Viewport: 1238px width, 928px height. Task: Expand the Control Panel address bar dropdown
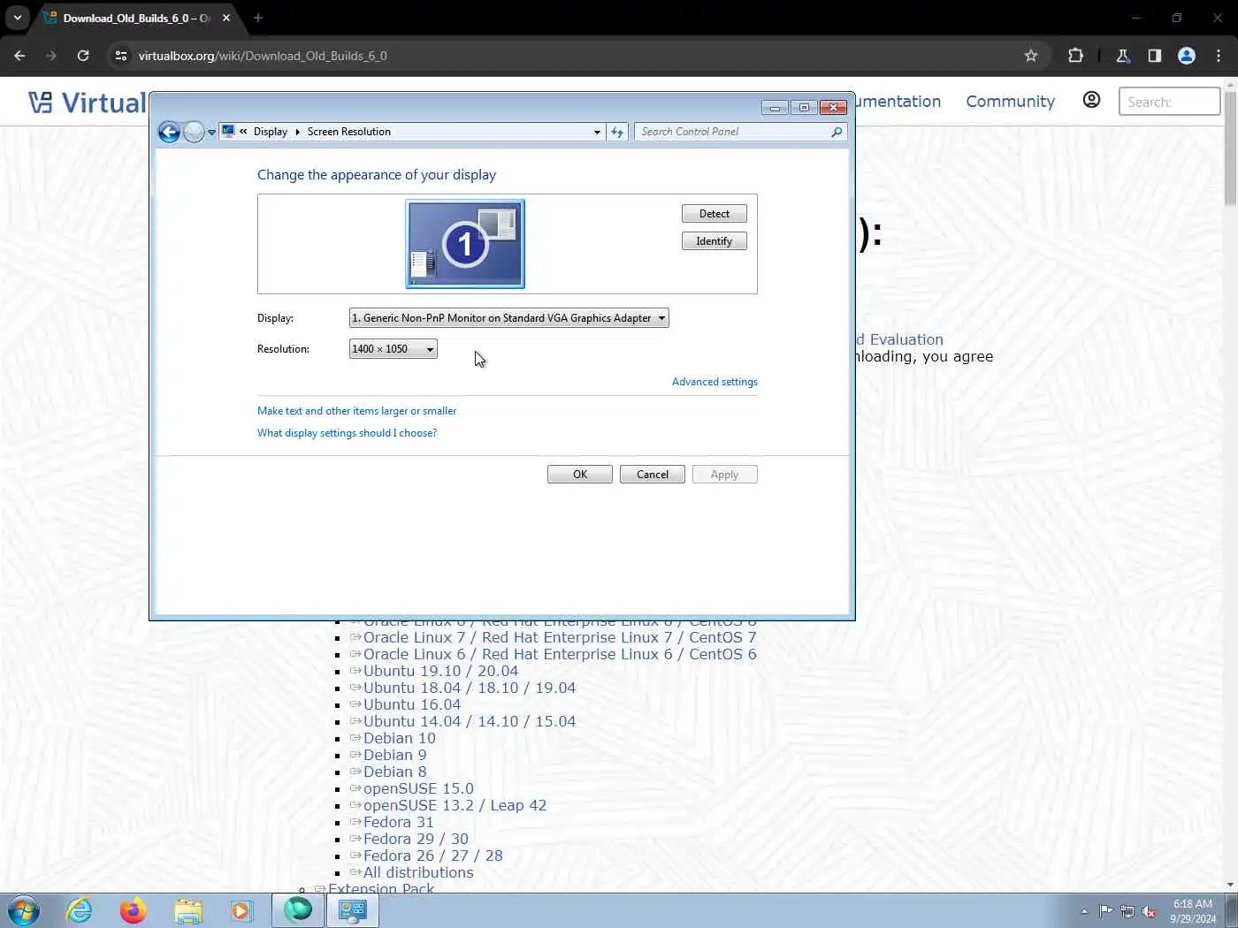tap(597, 132)
